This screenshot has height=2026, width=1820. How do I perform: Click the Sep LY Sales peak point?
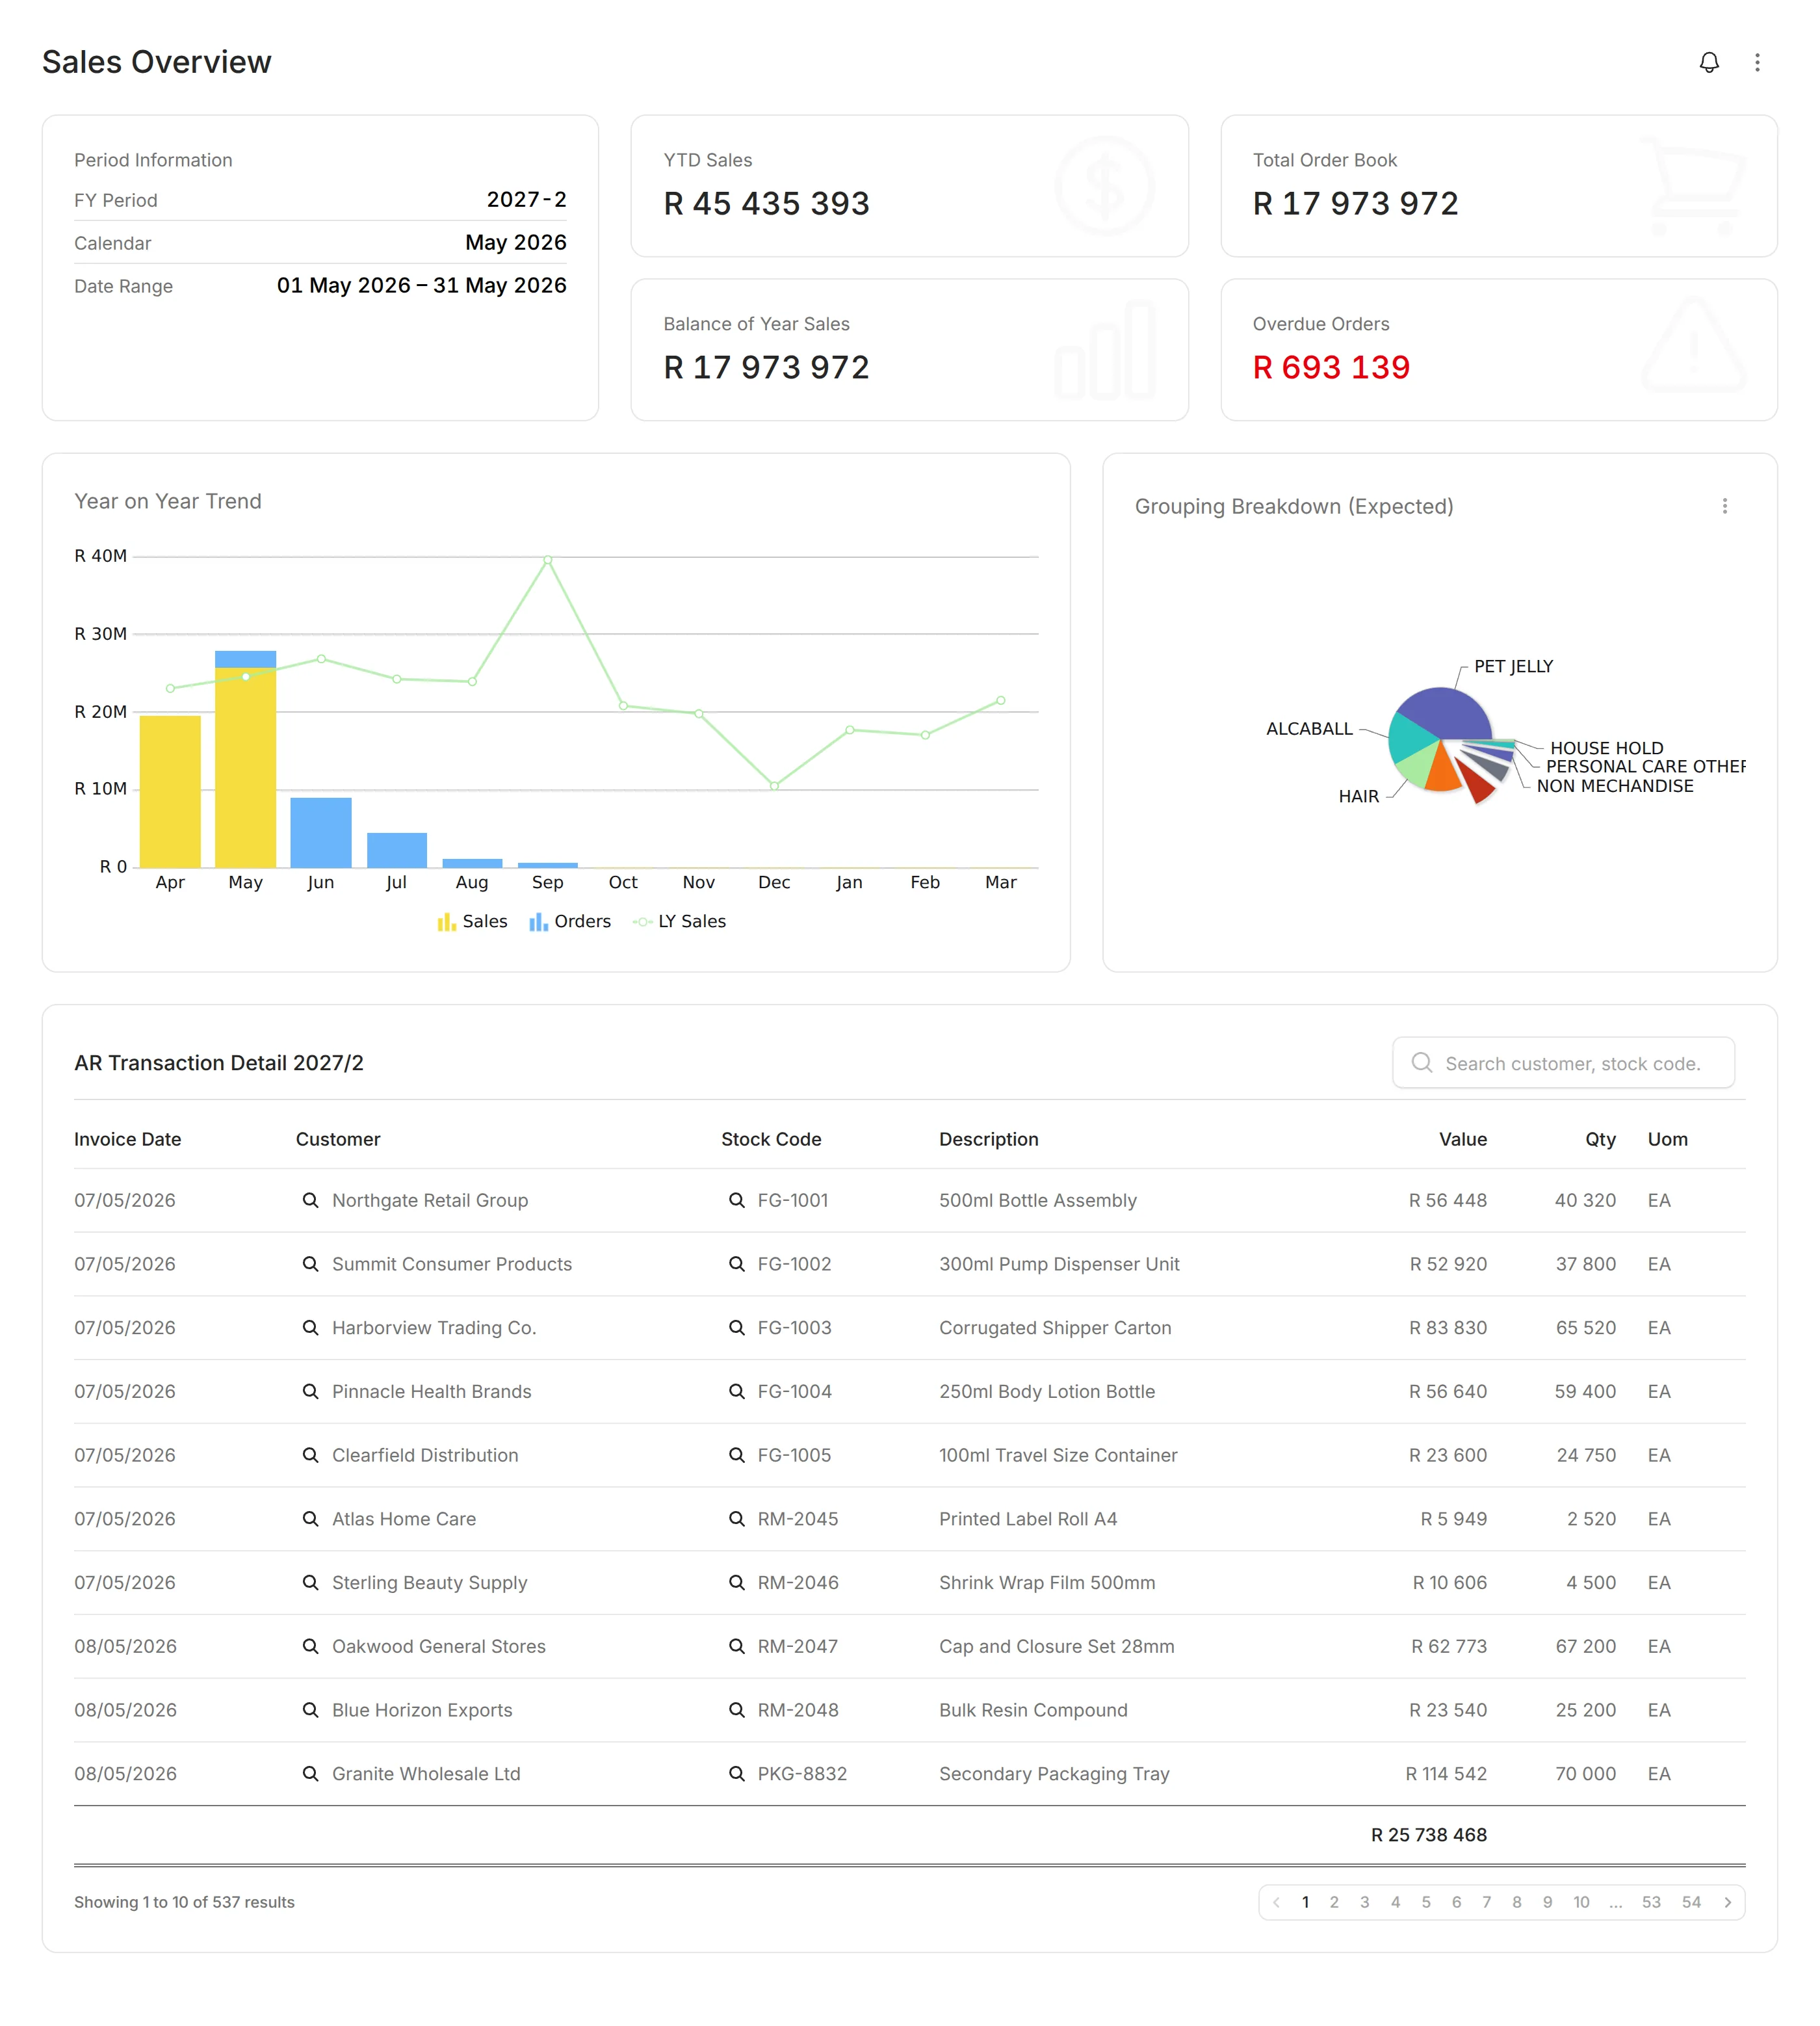coord(547,560)
